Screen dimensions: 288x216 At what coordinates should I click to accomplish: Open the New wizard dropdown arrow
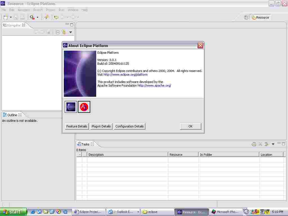11,17
